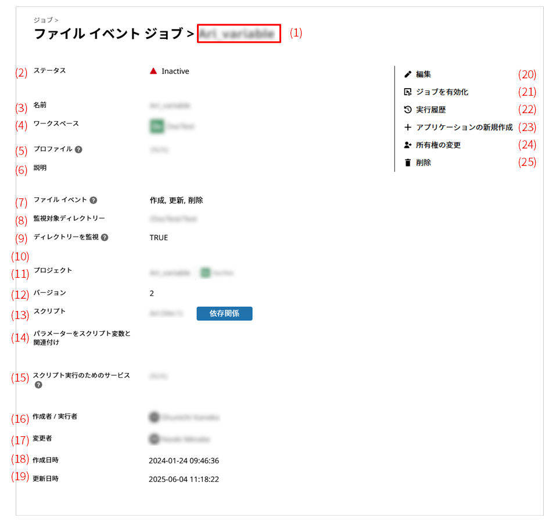Select アプリケーションの新規作成 from the action menu
The image size is (549, 522).
[x=464, y=128]
